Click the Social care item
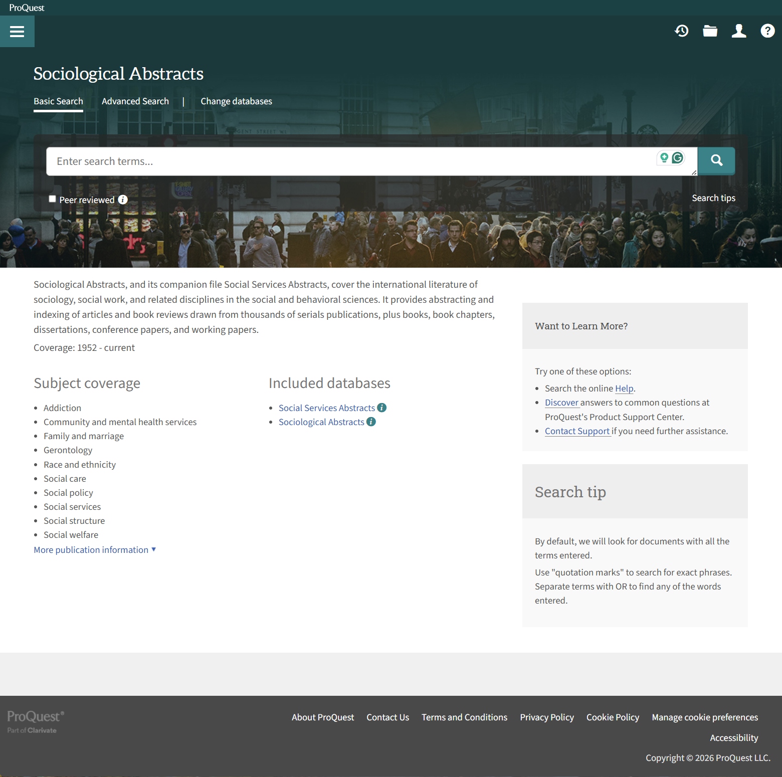 coord(65,479)
